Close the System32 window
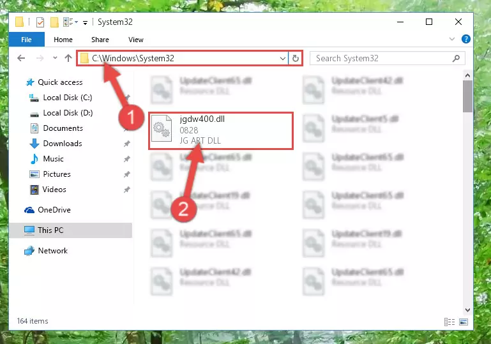 (x=458, y=22)
